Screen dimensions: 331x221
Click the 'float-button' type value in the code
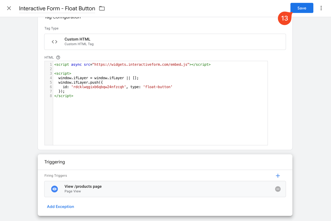click(158, 87)
